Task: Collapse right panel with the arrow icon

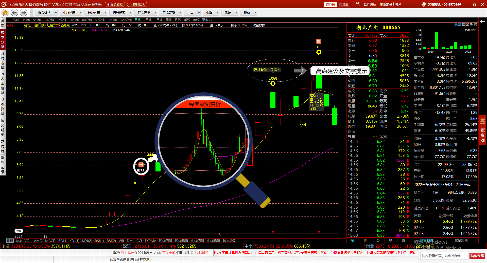Action: coord(482,21)
